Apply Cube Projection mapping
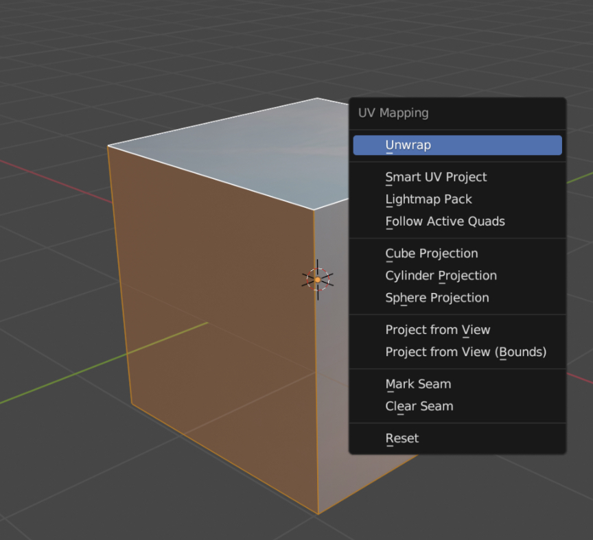The width and height of the screenshot is (593, 540). point(431,253)
